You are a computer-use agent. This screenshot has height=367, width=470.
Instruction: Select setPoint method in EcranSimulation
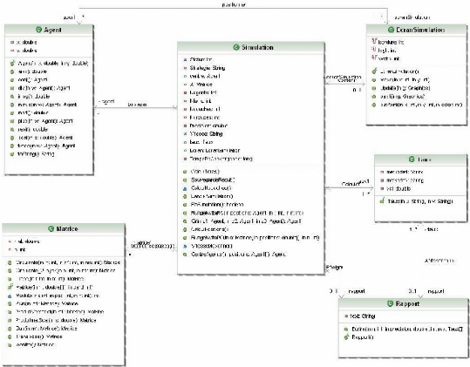click(x=421, y=105)
